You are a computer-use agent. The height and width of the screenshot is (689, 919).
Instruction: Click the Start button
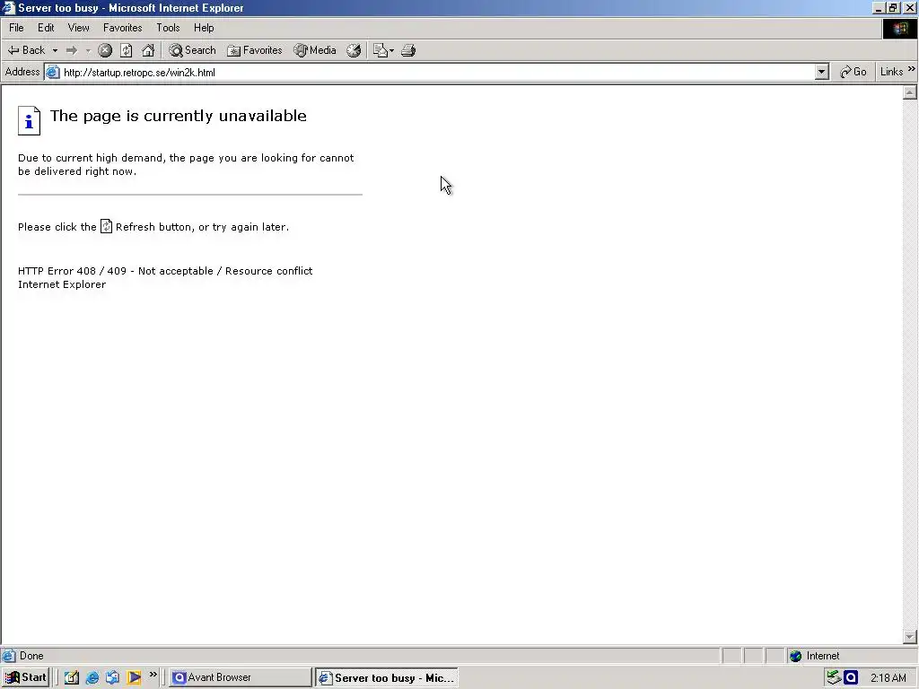point(25,677)
